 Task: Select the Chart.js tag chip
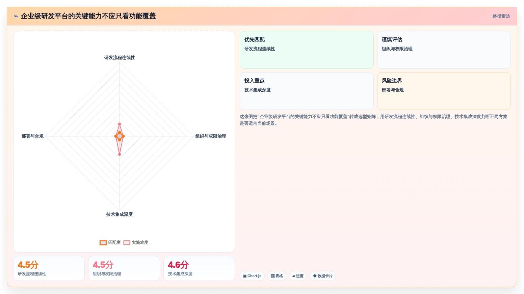pos(252,276)
